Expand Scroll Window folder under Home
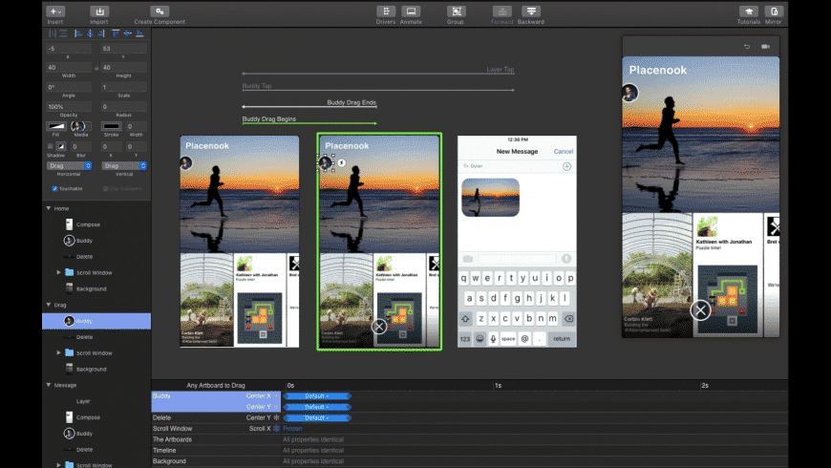 click(x=58, y=272)
